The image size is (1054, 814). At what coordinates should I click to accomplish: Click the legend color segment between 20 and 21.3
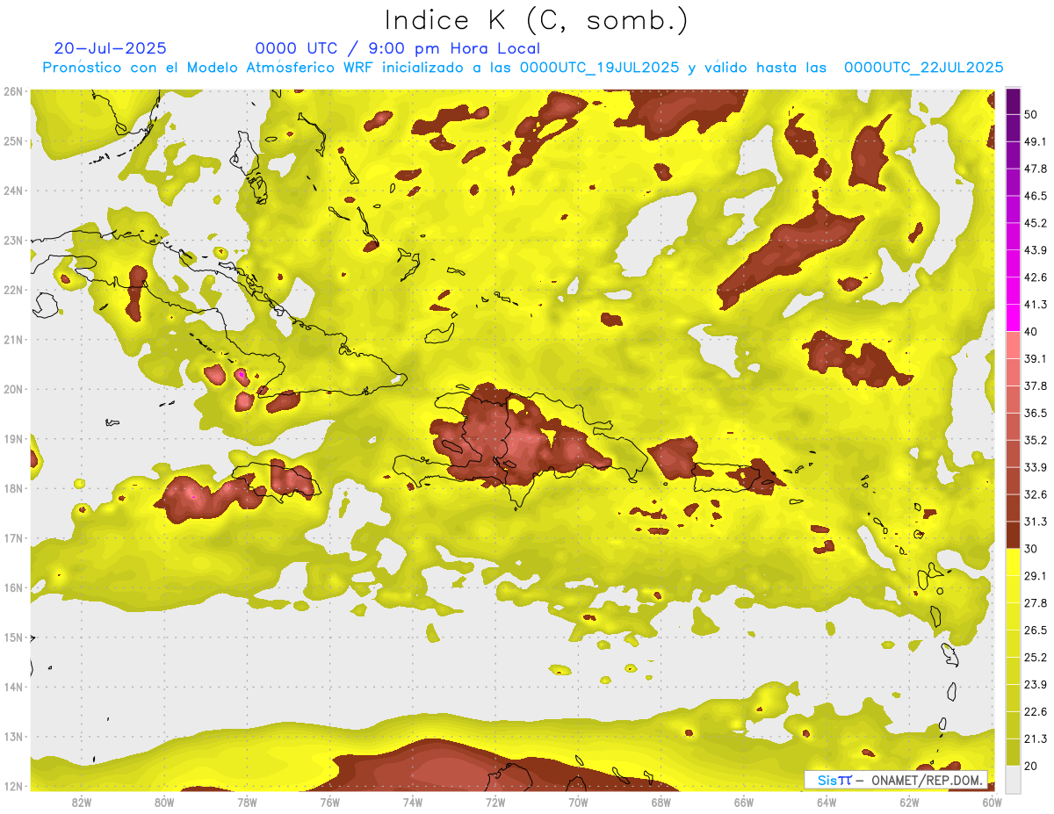pyautogui.click(x=1013, y=752)
